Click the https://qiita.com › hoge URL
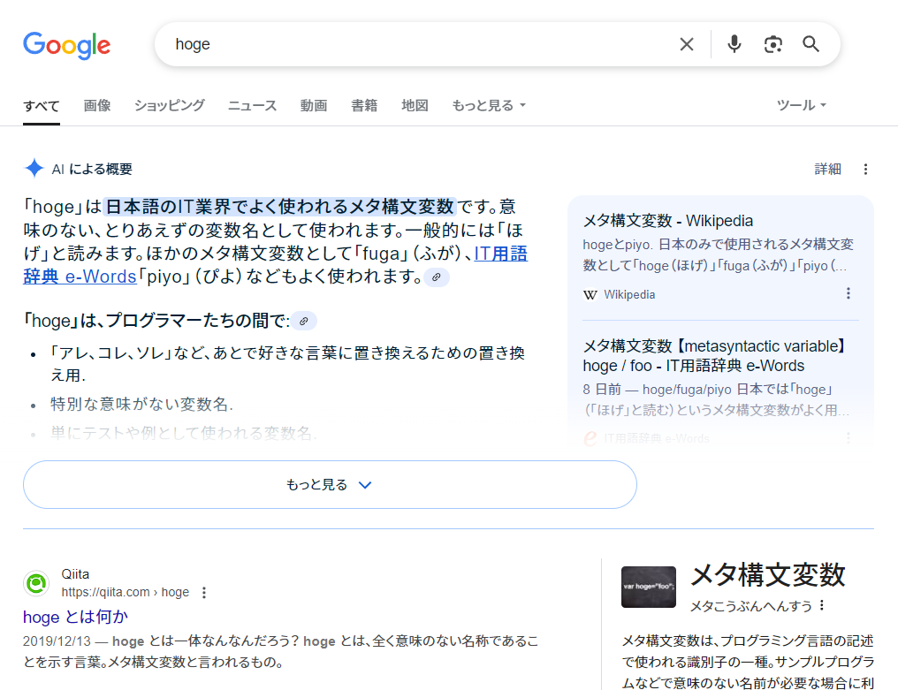The image size is (898, 690). [x=125, y=592]
